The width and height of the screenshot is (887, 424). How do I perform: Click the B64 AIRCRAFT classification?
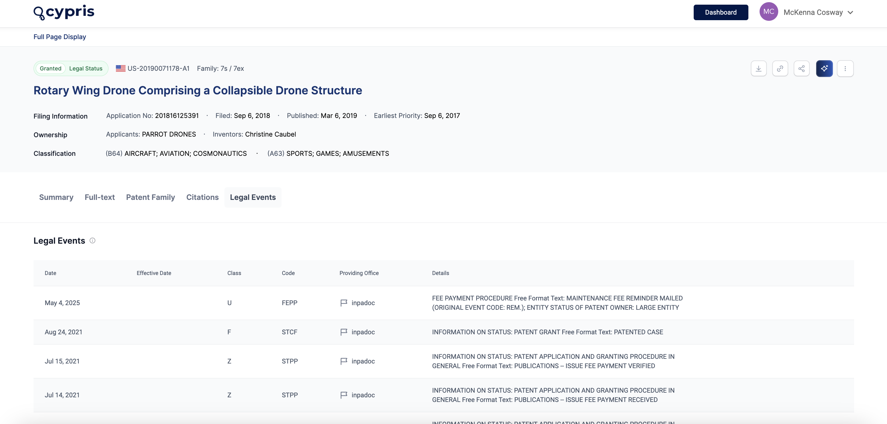[x=176, y=154]
